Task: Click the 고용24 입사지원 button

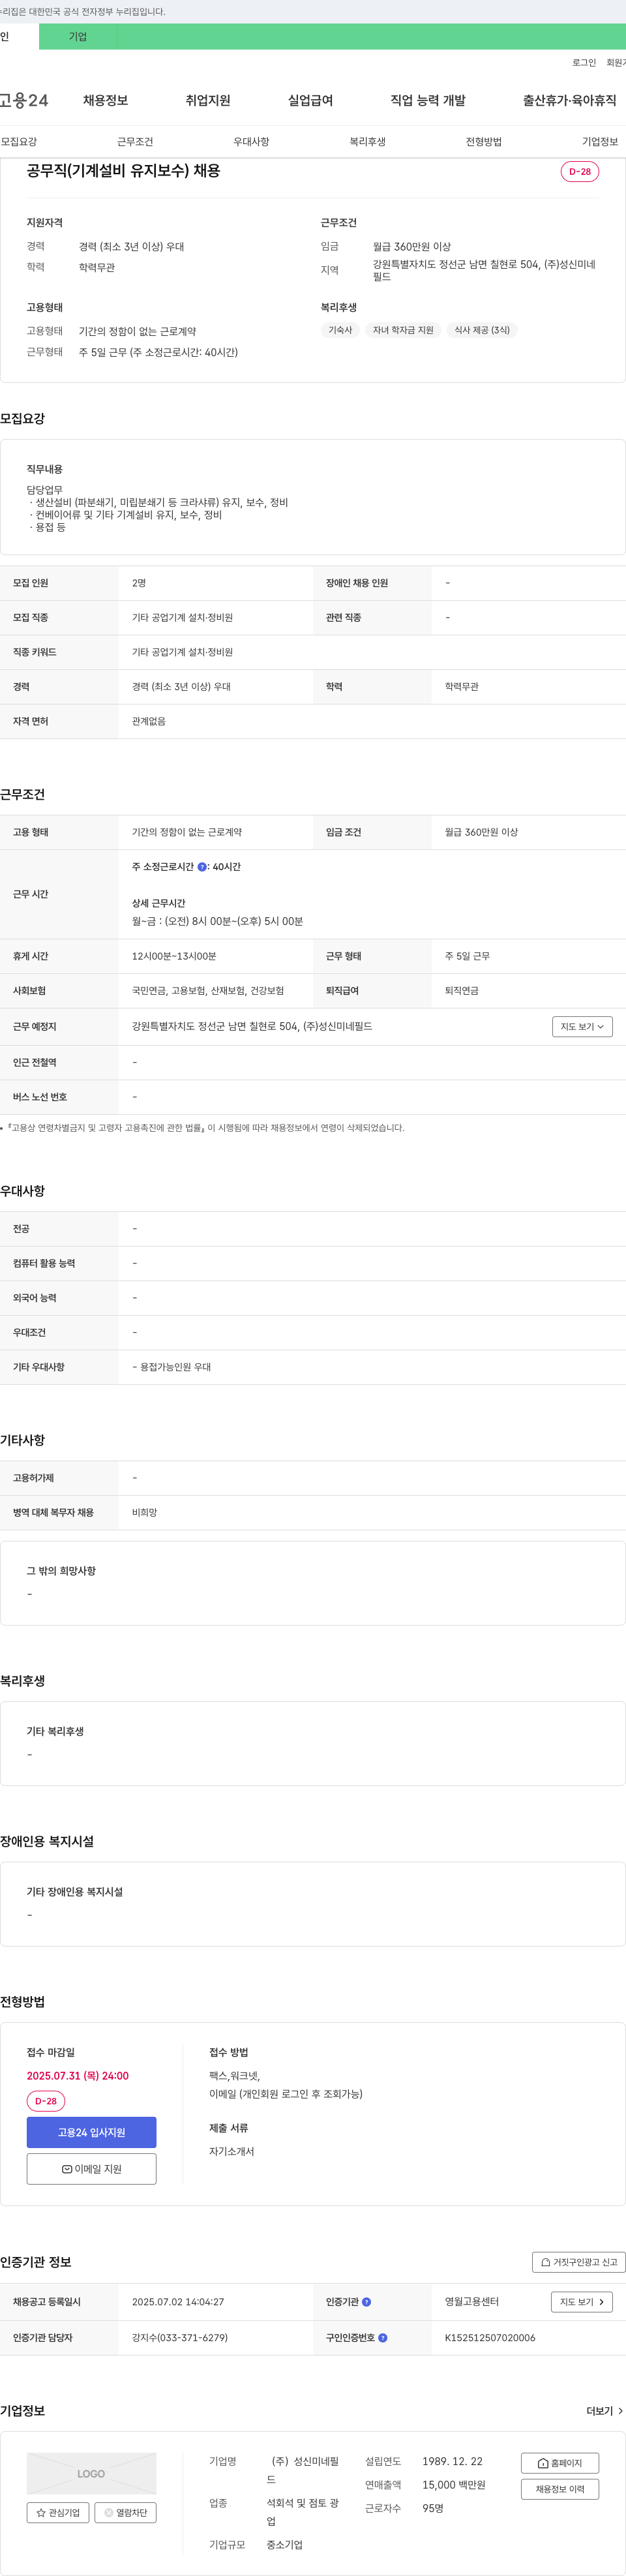Action: point(91,2132)
